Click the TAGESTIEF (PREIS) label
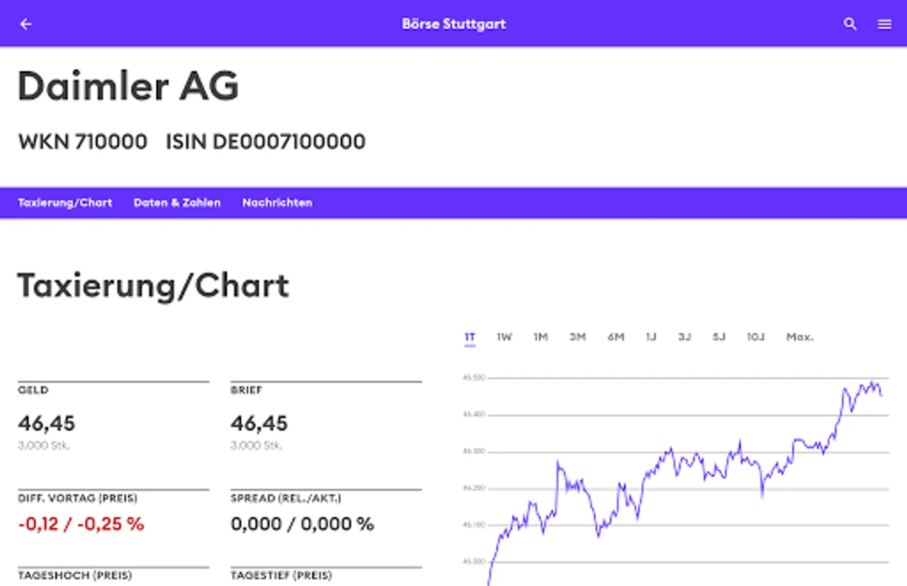Image resolution: width=907 pixels, height=586 pixels. point(281,576)
